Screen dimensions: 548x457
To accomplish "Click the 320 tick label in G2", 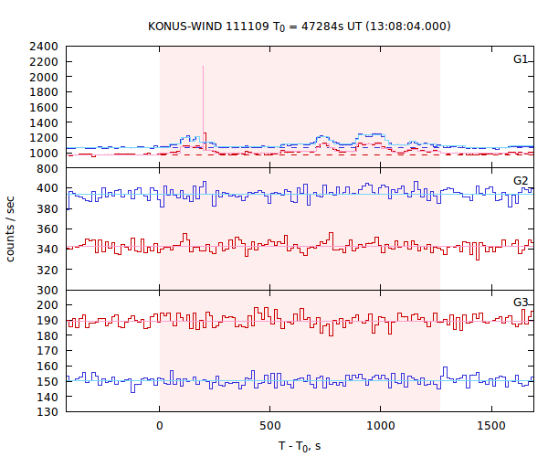I will click(x=47, y=270).
